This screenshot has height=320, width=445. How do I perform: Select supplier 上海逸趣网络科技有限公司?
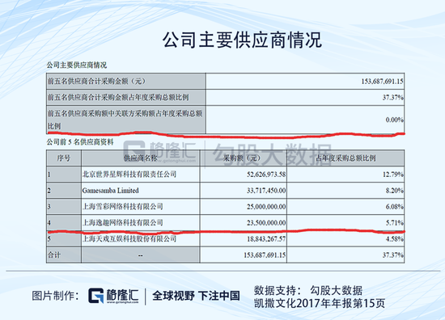click(x=123, y=223)
